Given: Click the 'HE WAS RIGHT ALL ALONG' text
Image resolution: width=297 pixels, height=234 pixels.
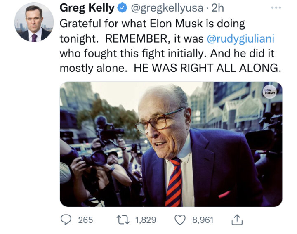Looking at the screenshot, I should (207, 68).
